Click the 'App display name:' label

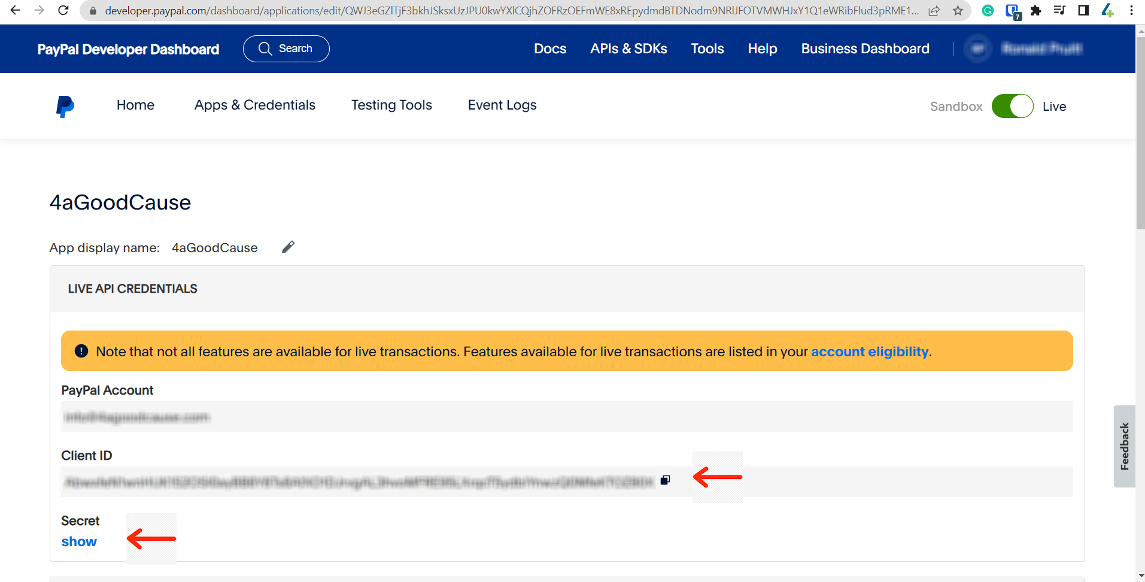[105, 248]
